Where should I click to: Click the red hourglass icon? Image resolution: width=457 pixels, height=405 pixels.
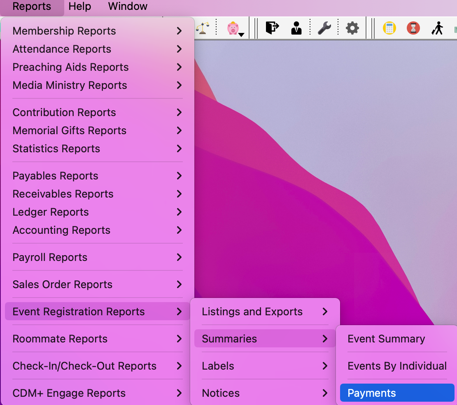click(x=413, y=28)
